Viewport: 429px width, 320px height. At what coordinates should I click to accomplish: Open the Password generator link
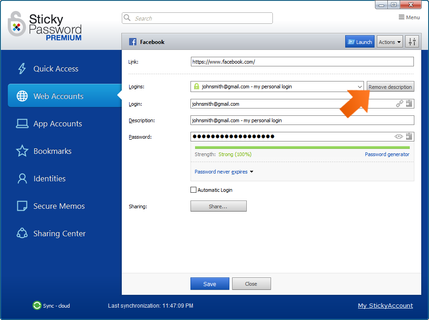click(x=387, y=154)
